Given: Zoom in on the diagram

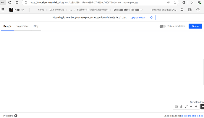Looking at the screenshot, I should tap(196, 107).
